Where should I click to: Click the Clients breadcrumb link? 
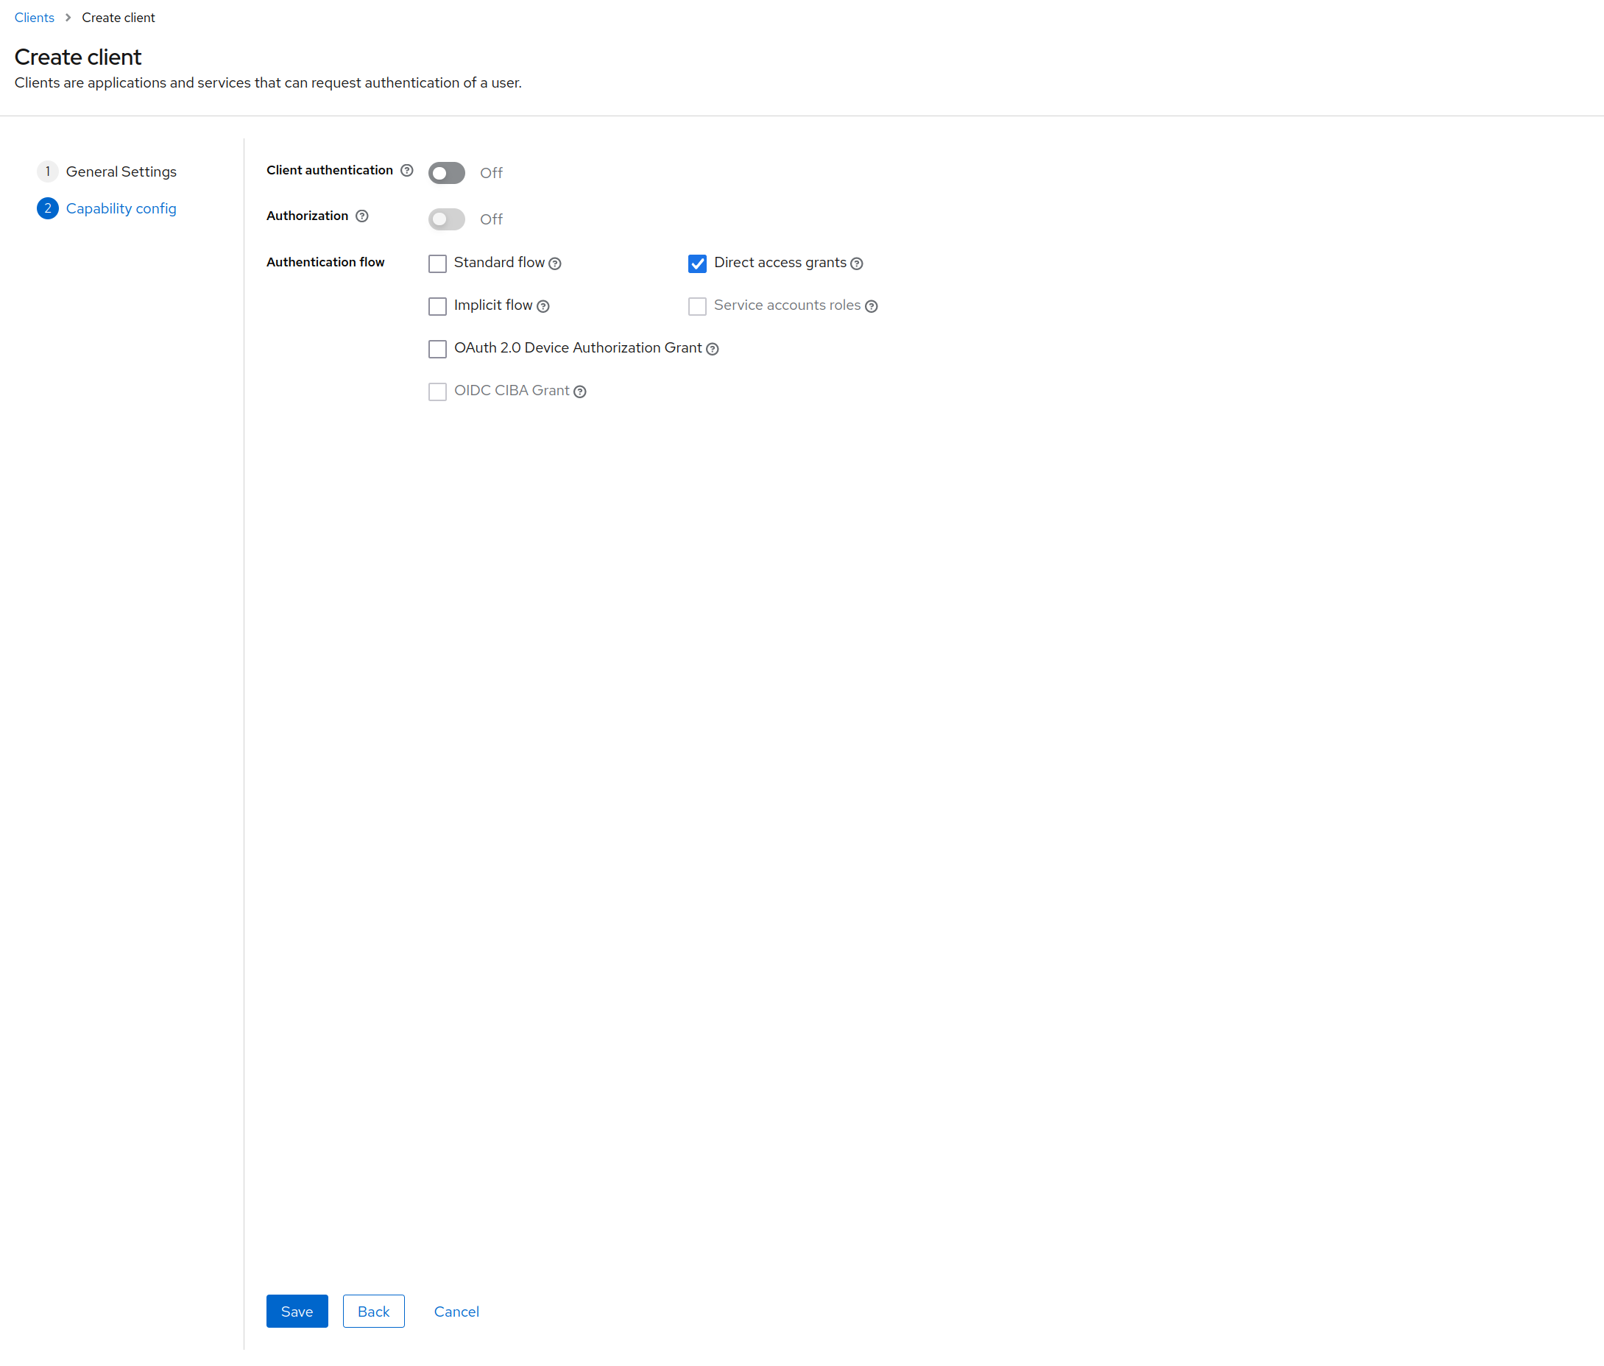coord(34,18)
